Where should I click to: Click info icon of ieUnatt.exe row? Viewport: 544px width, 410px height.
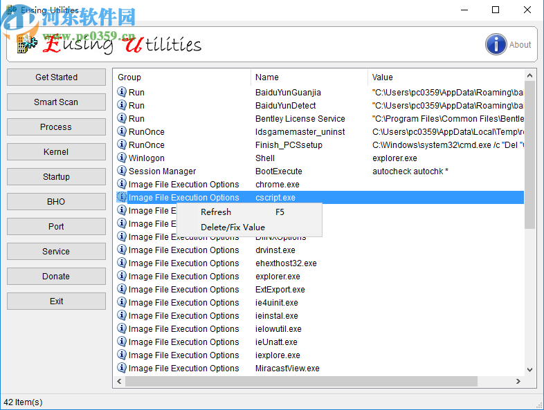tap(121, 342)
